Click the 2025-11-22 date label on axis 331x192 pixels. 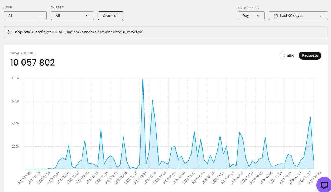click(24, 178)
